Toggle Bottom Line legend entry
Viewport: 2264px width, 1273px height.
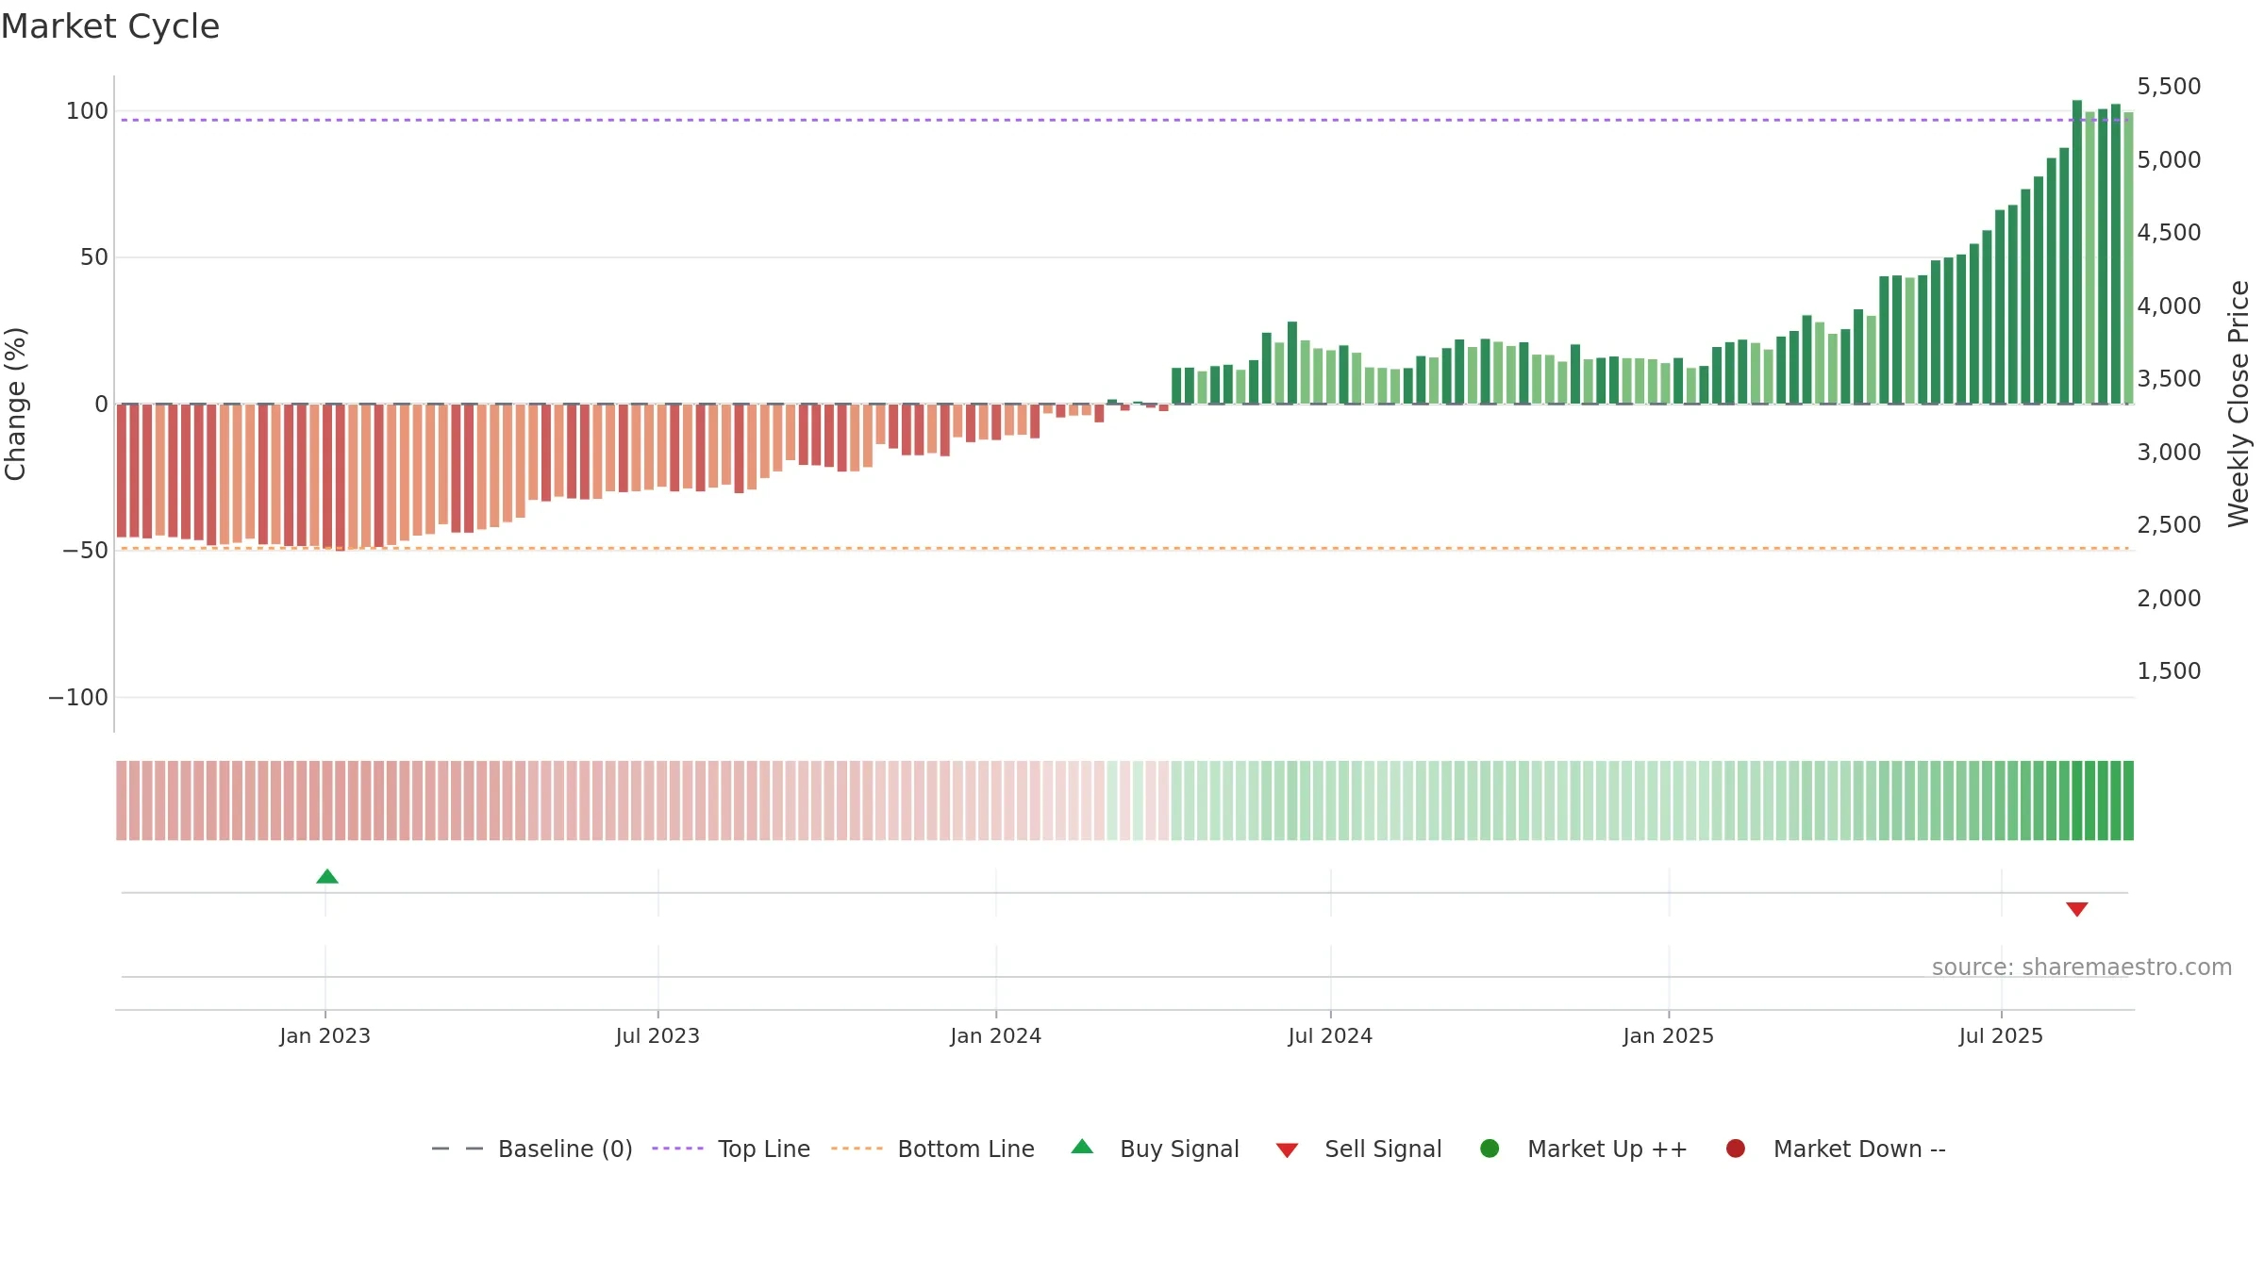[966, 1149]
